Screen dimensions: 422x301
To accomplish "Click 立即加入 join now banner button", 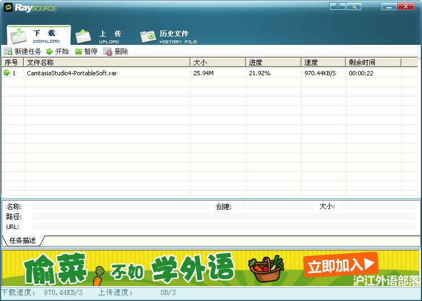I will (340, 265).
